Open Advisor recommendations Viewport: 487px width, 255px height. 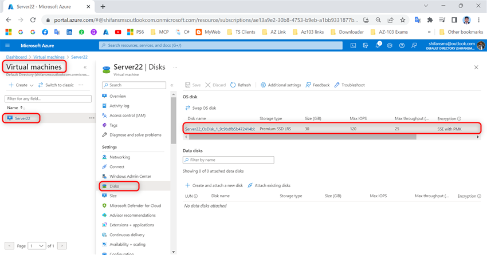[132, 215]
